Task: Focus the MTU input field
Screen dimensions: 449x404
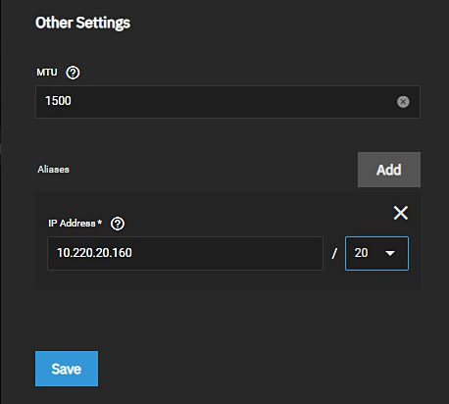Action: pyautogui.click(x=227, y=102)
